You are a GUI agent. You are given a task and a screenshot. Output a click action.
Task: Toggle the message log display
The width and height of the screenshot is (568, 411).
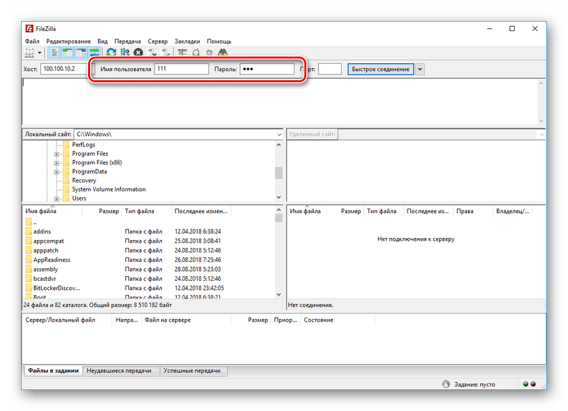(55, 52)
